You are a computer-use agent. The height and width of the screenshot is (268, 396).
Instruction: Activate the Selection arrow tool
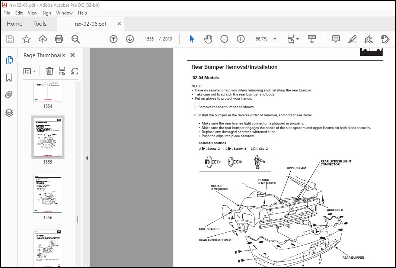[x=192, y=39]
